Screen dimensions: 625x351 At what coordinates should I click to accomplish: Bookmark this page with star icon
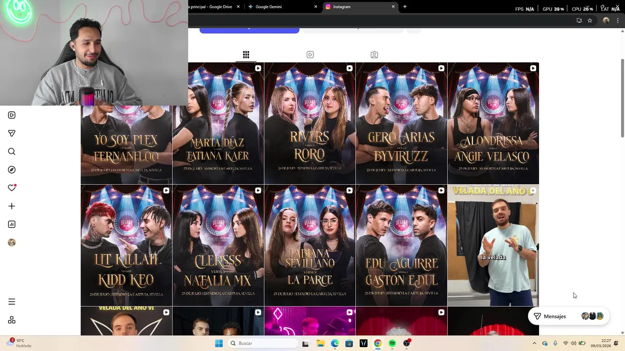590,20
